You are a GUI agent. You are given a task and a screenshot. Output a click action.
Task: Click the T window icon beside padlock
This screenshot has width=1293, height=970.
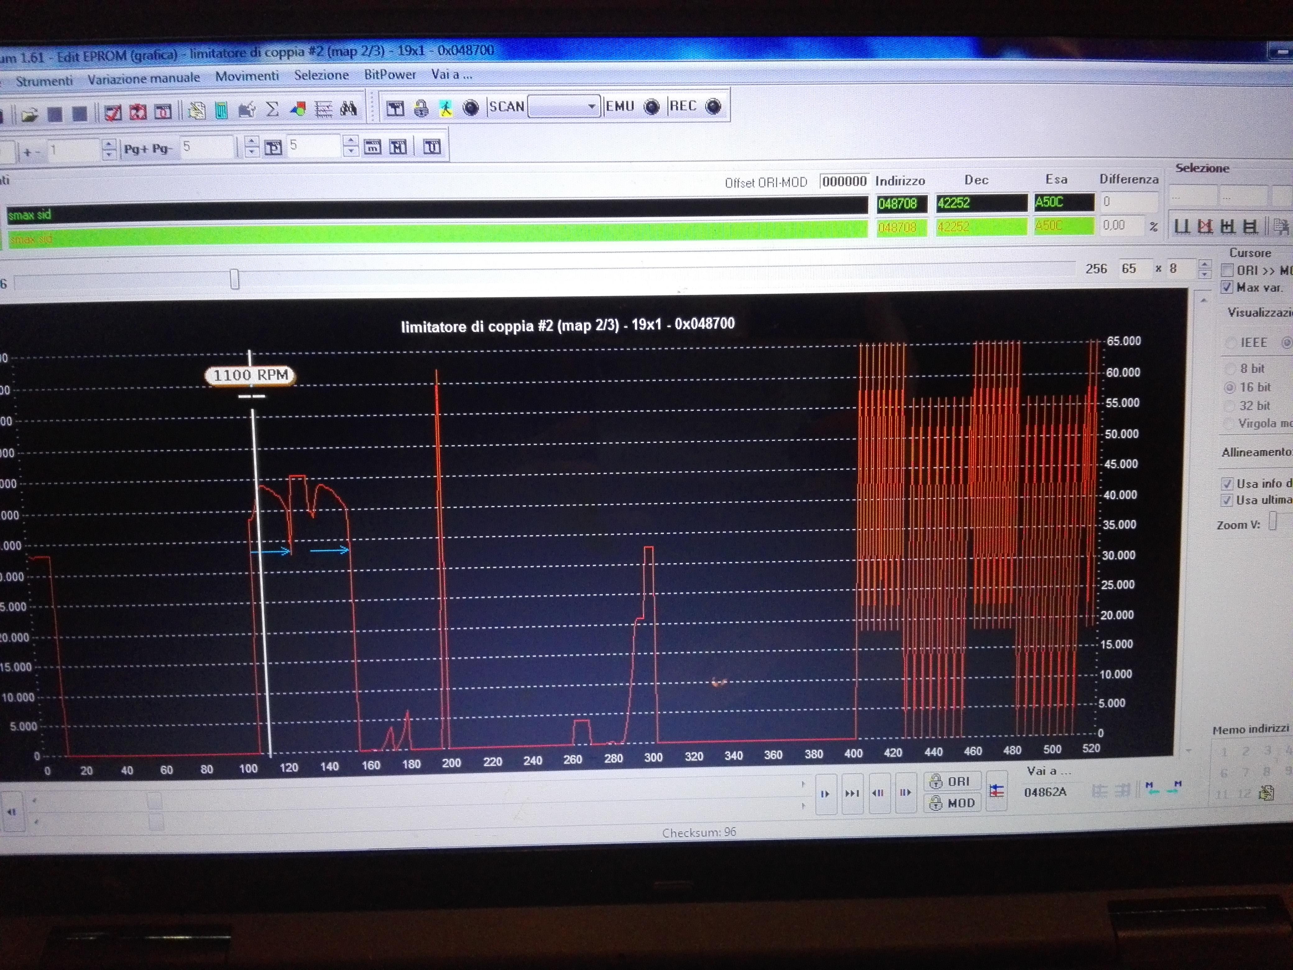click(395, 108)
